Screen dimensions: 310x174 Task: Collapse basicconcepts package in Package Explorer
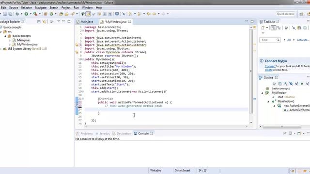[x=5, y=36]
